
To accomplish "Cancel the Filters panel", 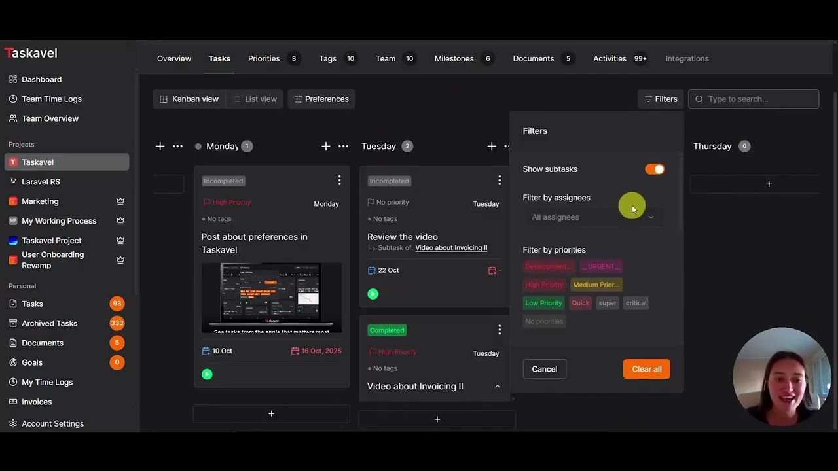I will (545, 369).
